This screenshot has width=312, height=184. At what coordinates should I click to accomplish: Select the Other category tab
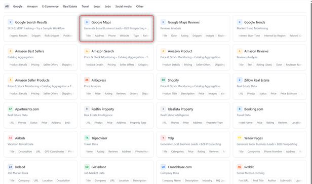tap(140, 7)
